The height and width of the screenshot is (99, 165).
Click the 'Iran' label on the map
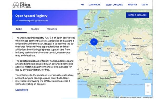tap(126, 56)
